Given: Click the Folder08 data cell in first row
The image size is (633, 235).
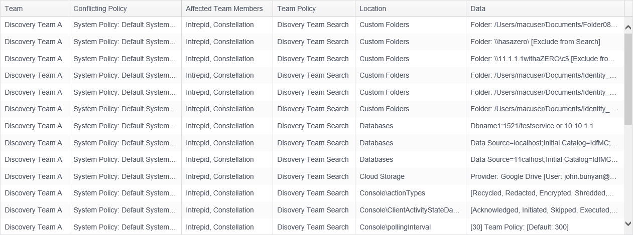Looking at the screenshot, I should 544,25.
